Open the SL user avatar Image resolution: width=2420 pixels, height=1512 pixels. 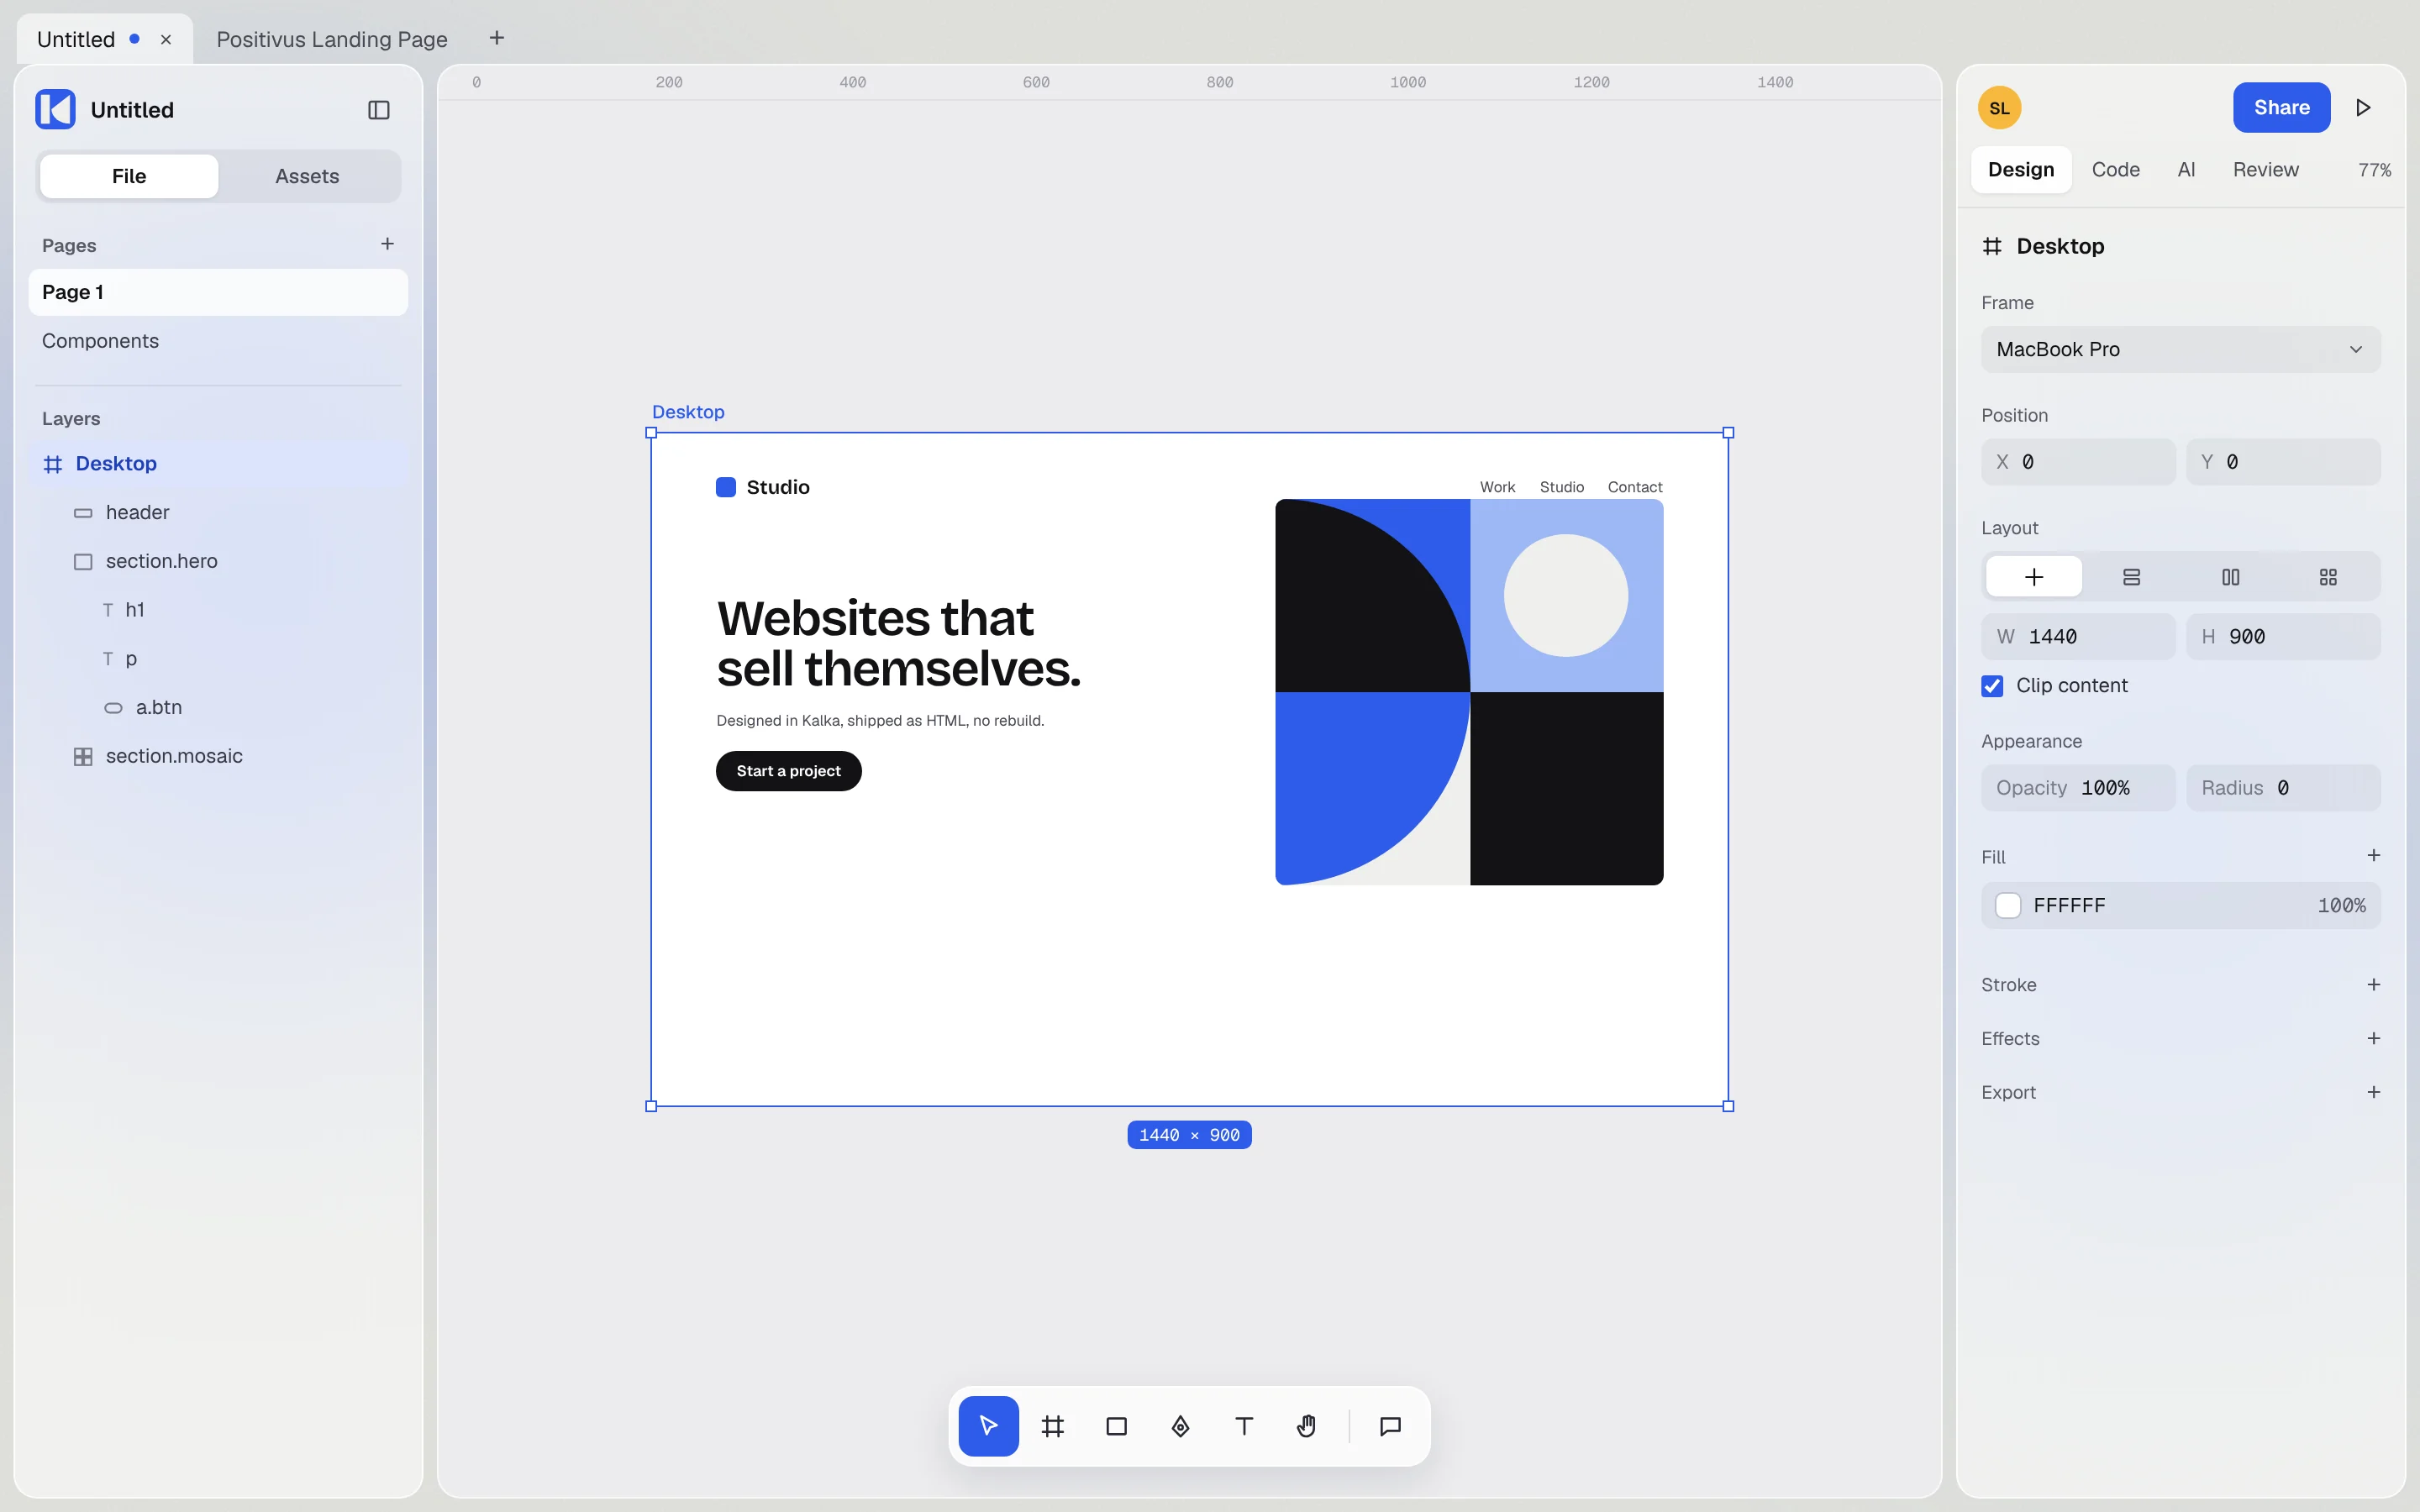point(1999,108)
